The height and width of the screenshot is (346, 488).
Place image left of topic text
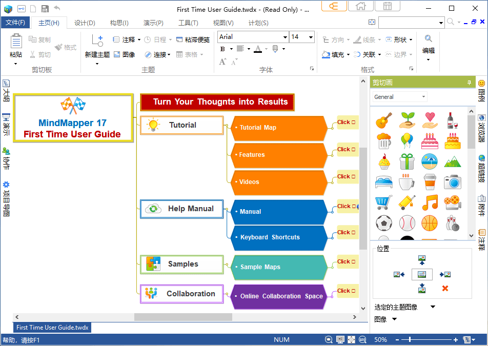click(x=399, y=274)
